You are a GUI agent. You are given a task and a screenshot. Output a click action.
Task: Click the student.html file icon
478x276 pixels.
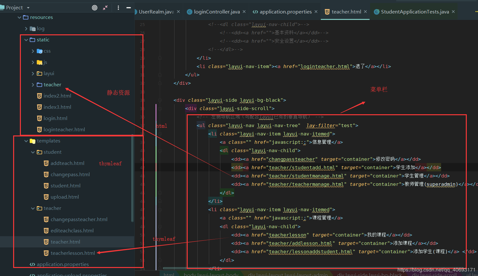point(46,186)
